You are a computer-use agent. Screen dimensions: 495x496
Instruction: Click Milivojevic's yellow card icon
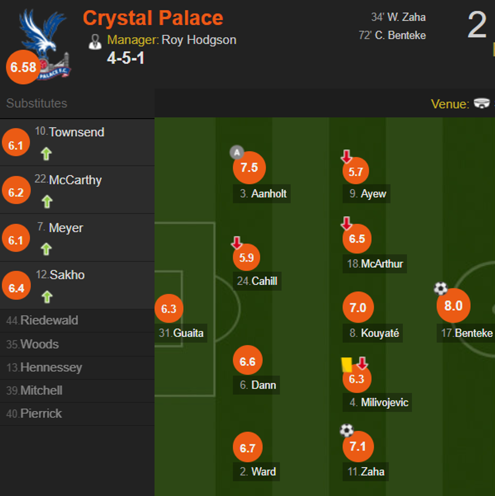(x=346, y=365)
